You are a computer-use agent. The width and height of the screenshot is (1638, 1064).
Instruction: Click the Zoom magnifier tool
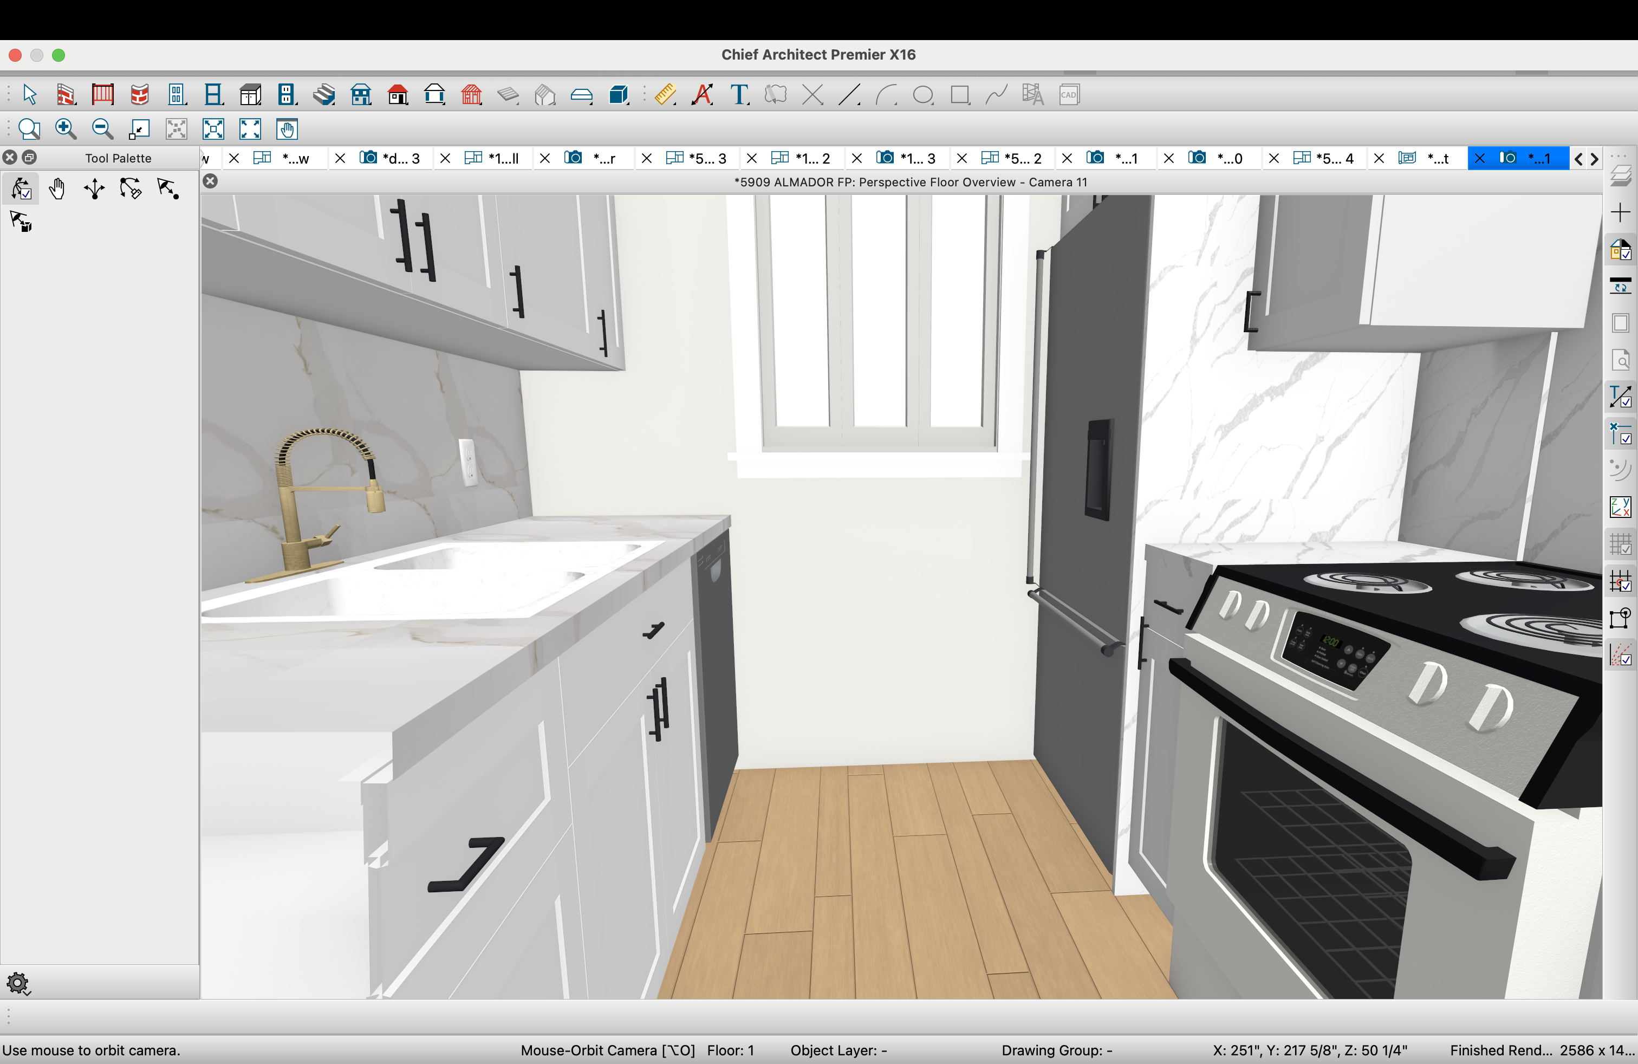[x=29, y=129]
